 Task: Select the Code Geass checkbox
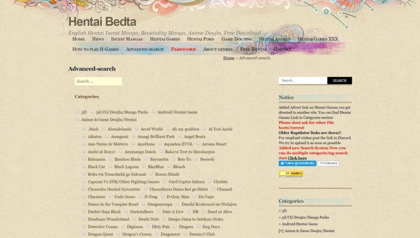click(x=110, y=196)
